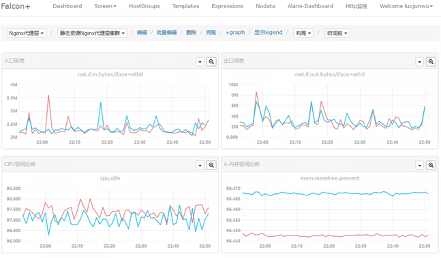Open the Nodata page
The width and height of the screenshot is (441, 258).
[266, 6]
